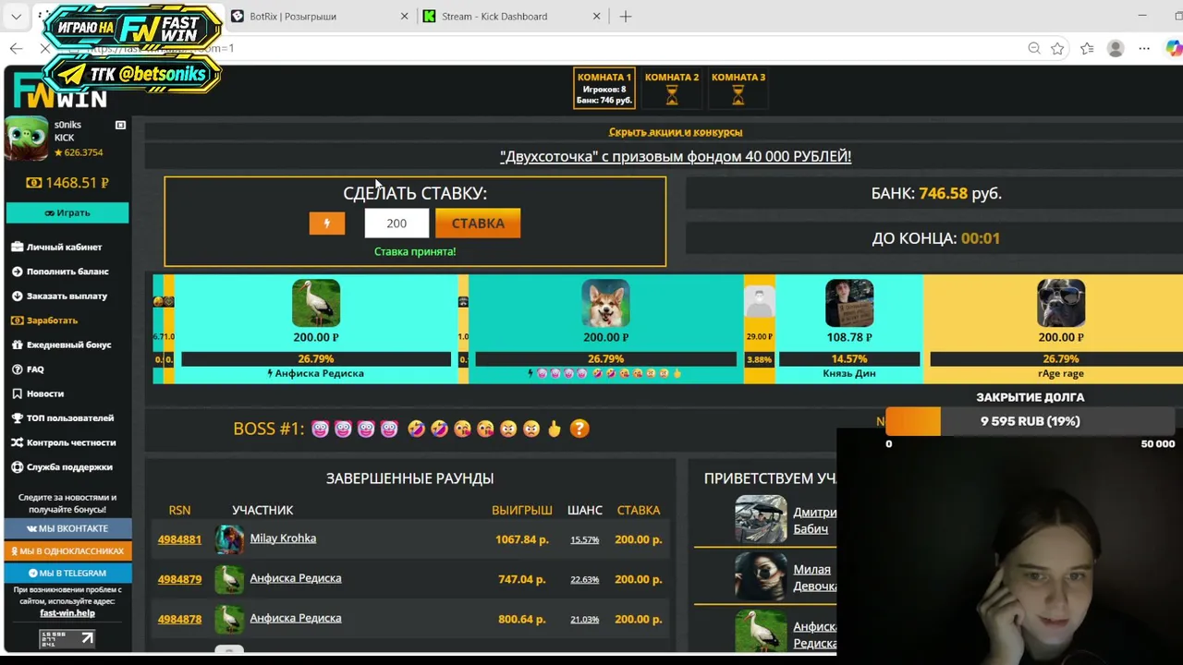Hide promotions via Скрыть акции и конкурсы

point(676,132)
